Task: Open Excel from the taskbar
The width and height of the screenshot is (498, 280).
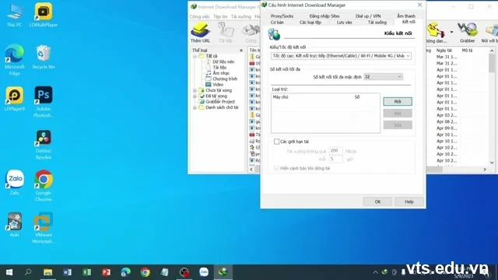Action: [x=86, y=272]
